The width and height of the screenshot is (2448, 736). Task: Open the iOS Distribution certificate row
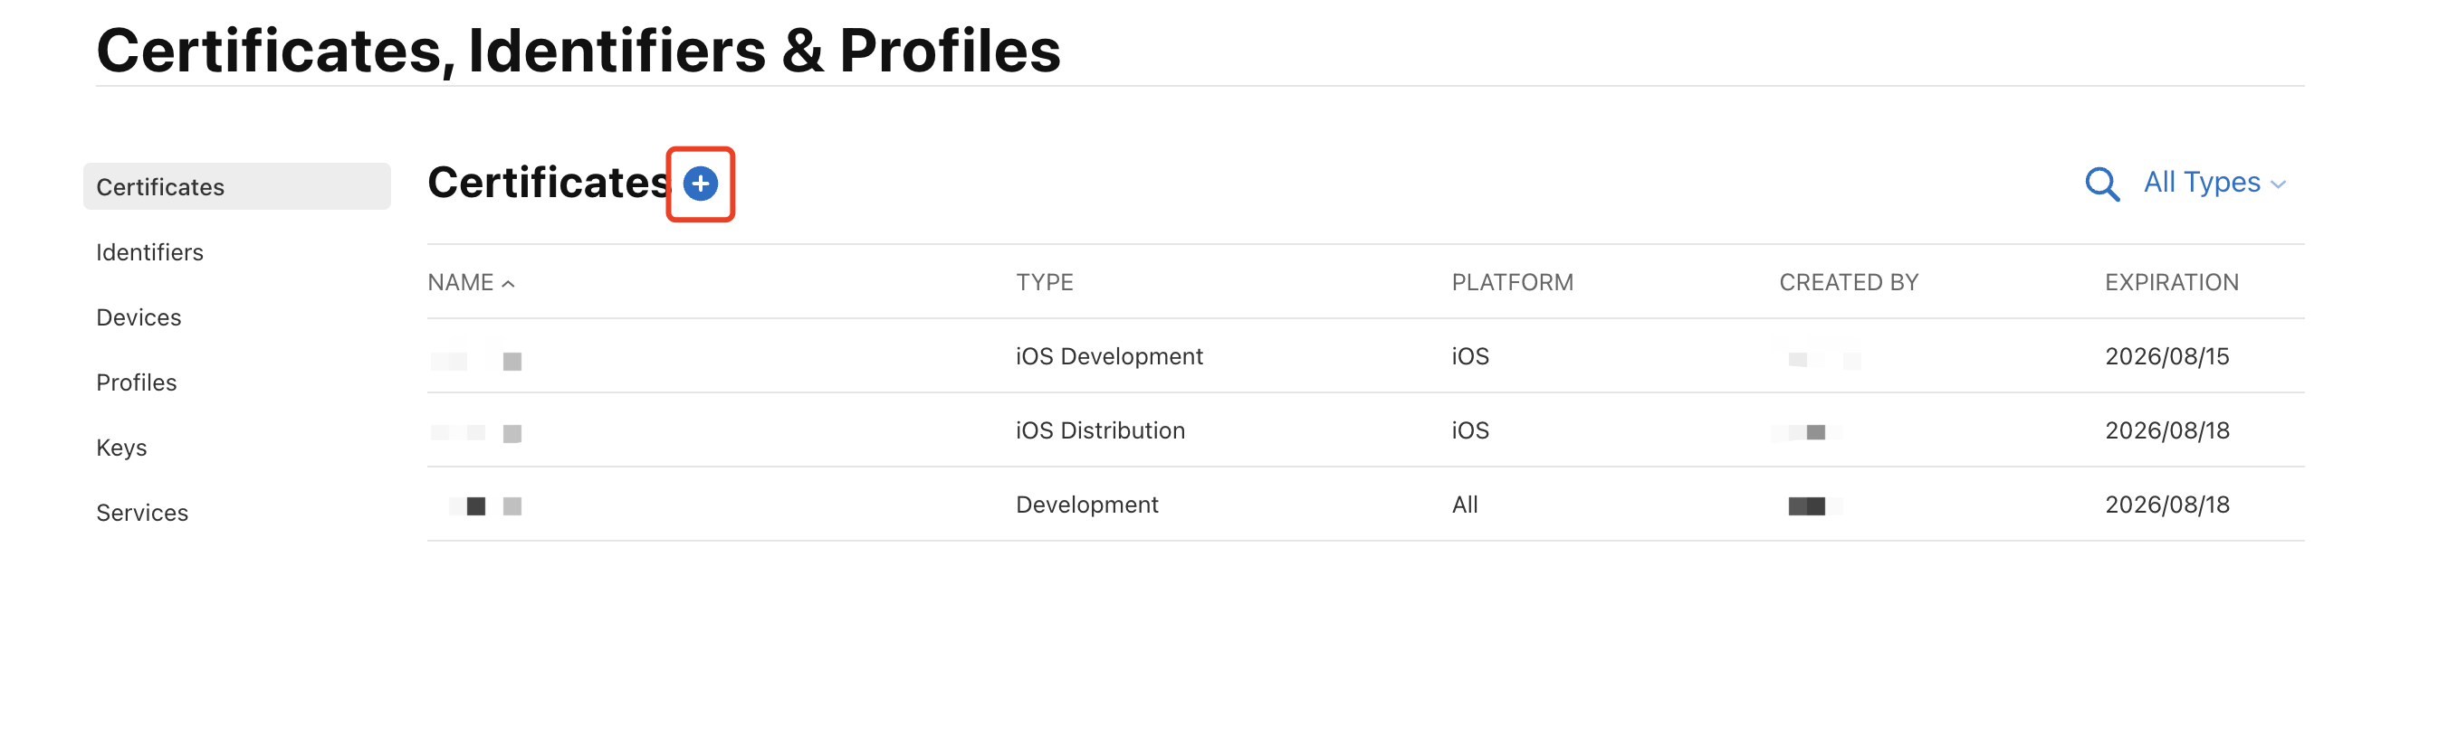click(x=1099, y=430)
